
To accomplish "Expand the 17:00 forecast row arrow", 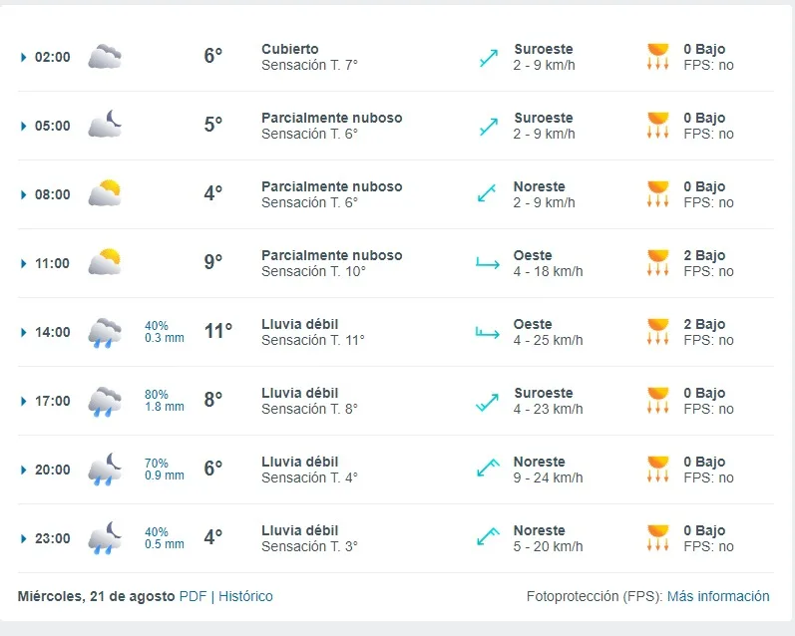I will tap(23, 401).
